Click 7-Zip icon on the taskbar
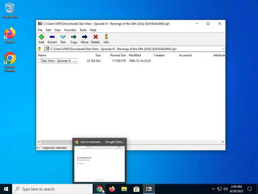 coord(149,189)
